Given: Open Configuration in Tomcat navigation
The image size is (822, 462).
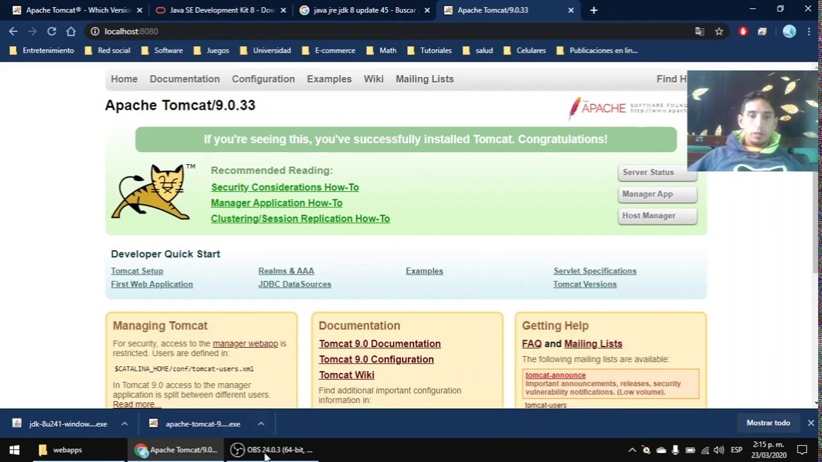Looking at the screenshot, I should click(263, 79).
